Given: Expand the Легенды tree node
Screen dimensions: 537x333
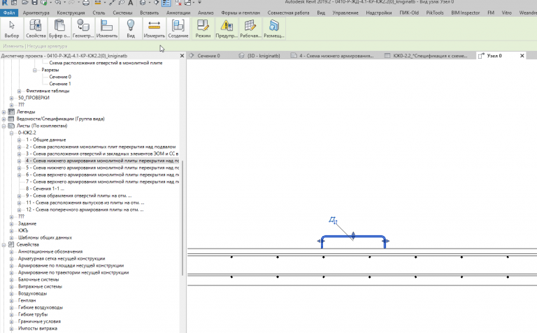Looking at the screenshot, I should click(3, 112).
